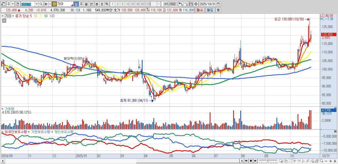Expand the 기아 stock name field red corner

coord(72,5)
